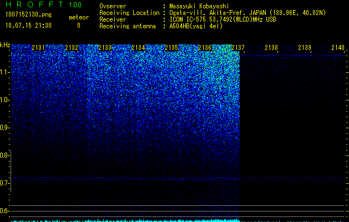Click time marker 2136
Image resolution: width=349 pixels, height=222 pixels.
pyautogui.click(x=205, y=48)
